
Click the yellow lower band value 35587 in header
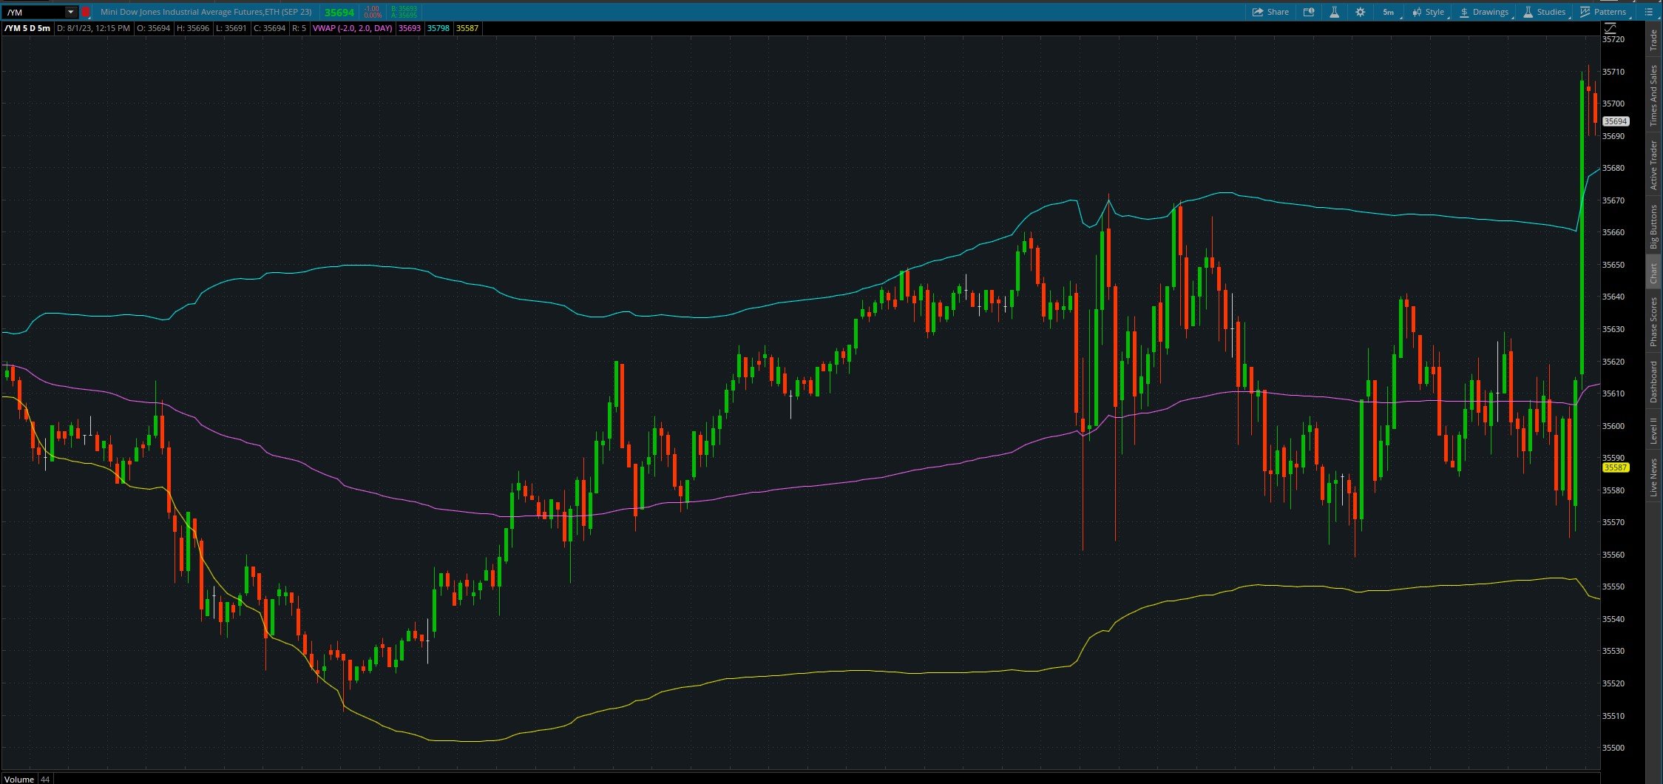click(x=467, y=28)
